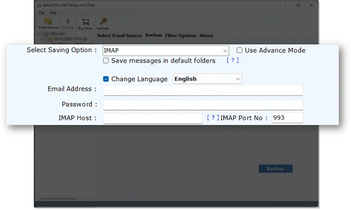
Task: Open help link beside IMAP Host field
Action: tap(213, 117)
